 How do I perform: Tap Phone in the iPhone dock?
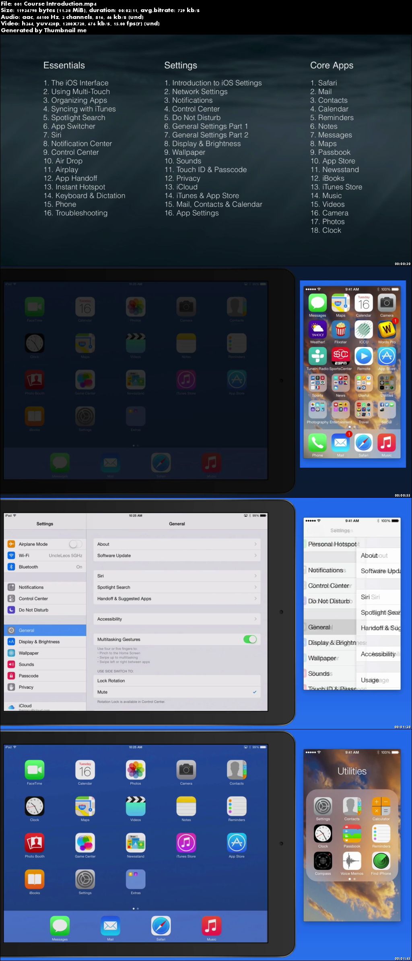pyautogui.click(x=317, y=443)
